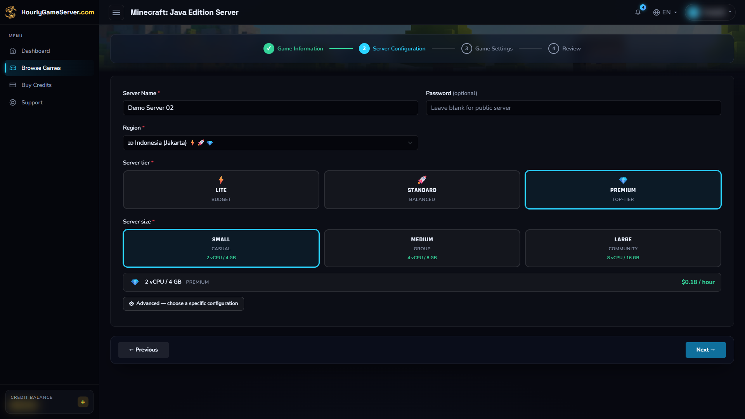Choose the Large community server size
Image resolution: width=745 pixels, height=419 pixels.
[x=623, y=248]
